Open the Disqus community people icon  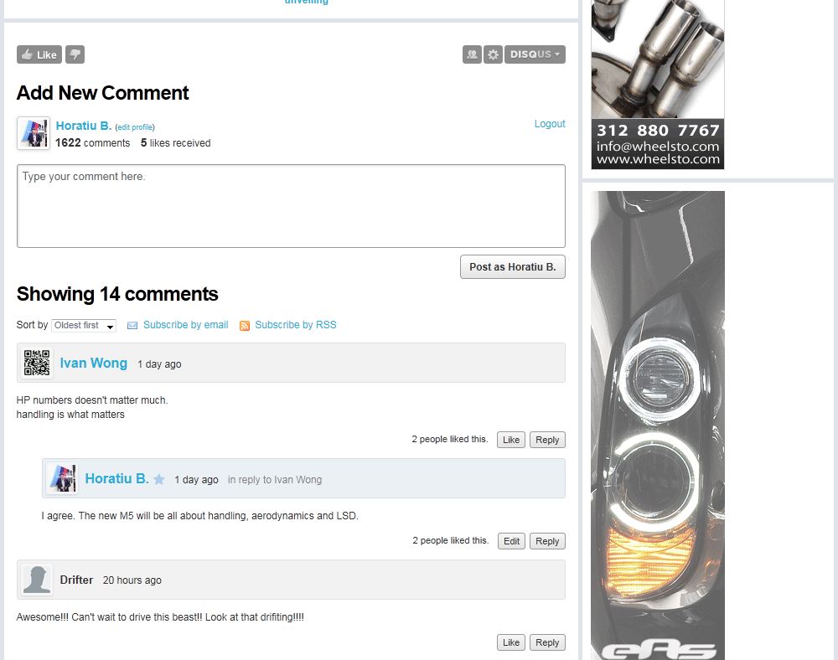[472, 54]
